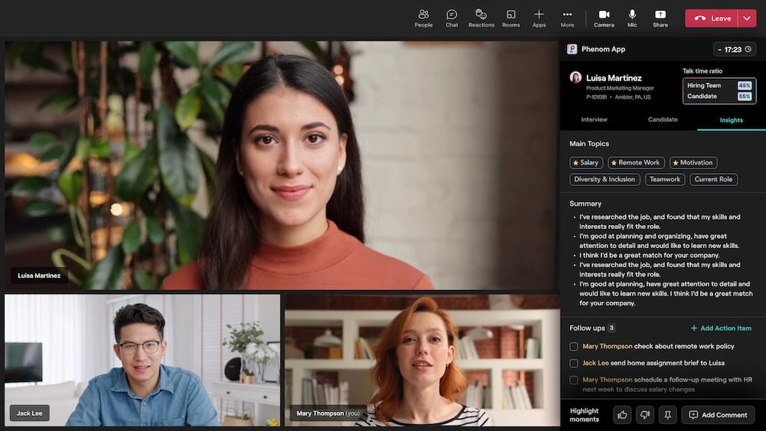Screen dimensions: 766x431
Task: Open breakout Rooms
Action: click(511, 18)
